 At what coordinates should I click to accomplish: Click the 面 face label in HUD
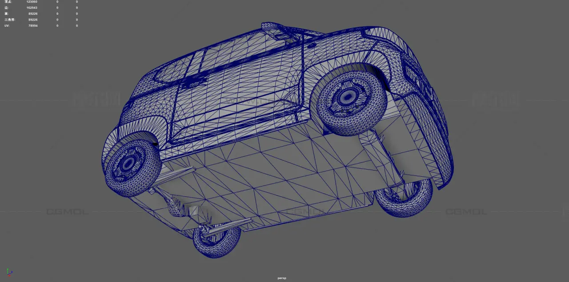(6, 14)
